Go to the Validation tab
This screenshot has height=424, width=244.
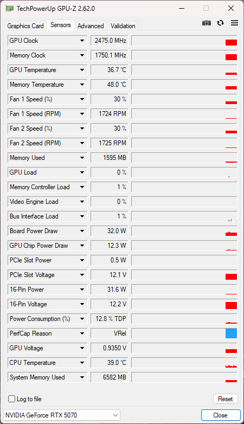pos(123,26)
